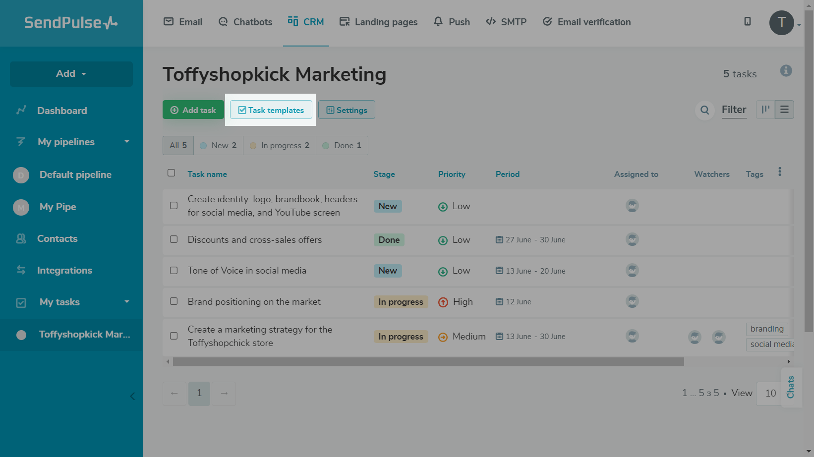Open the SMTP section
The image size is (814, 457).
point(506,22)
